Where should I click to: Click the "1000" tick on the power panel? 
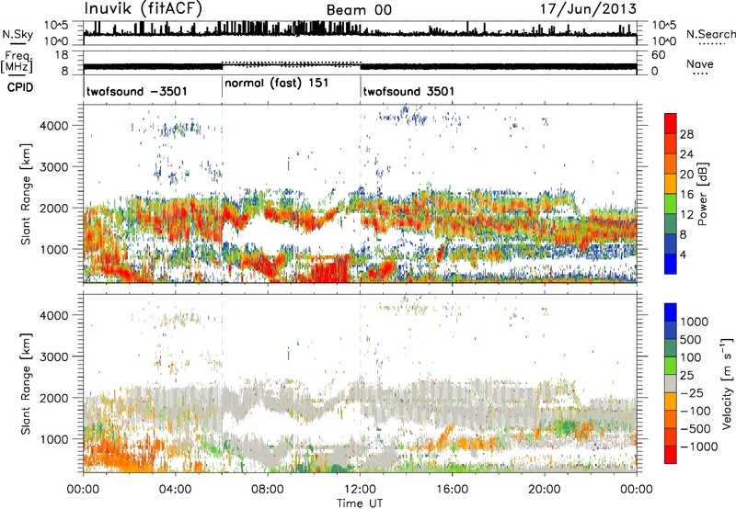click(x=54, y=249)
